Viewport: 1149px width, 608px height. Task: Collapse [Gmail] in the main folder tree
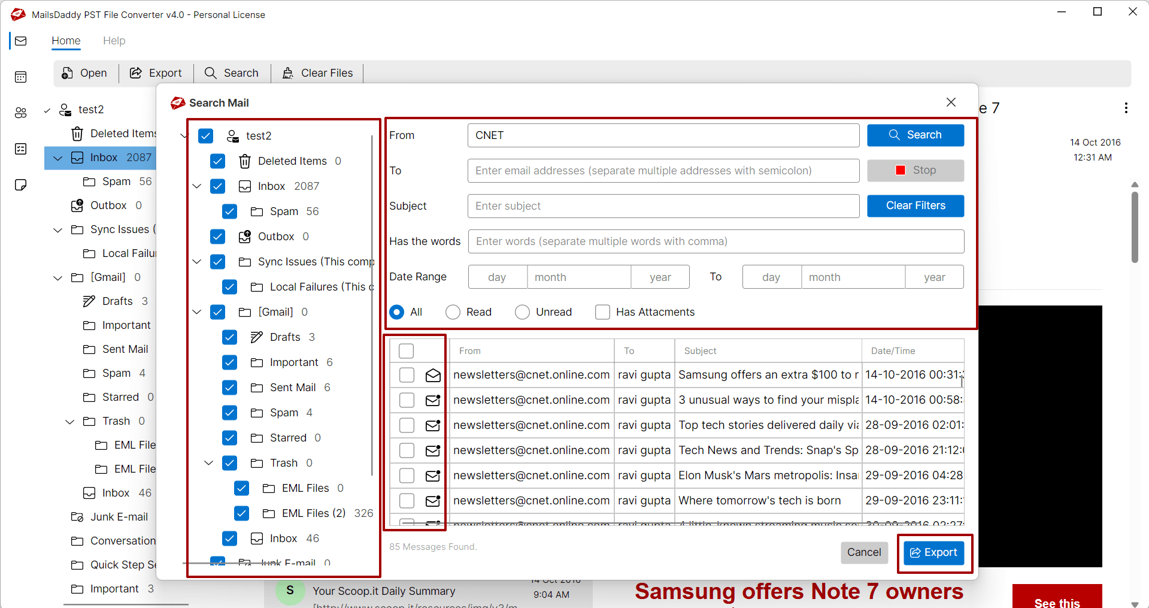point(57,278)
